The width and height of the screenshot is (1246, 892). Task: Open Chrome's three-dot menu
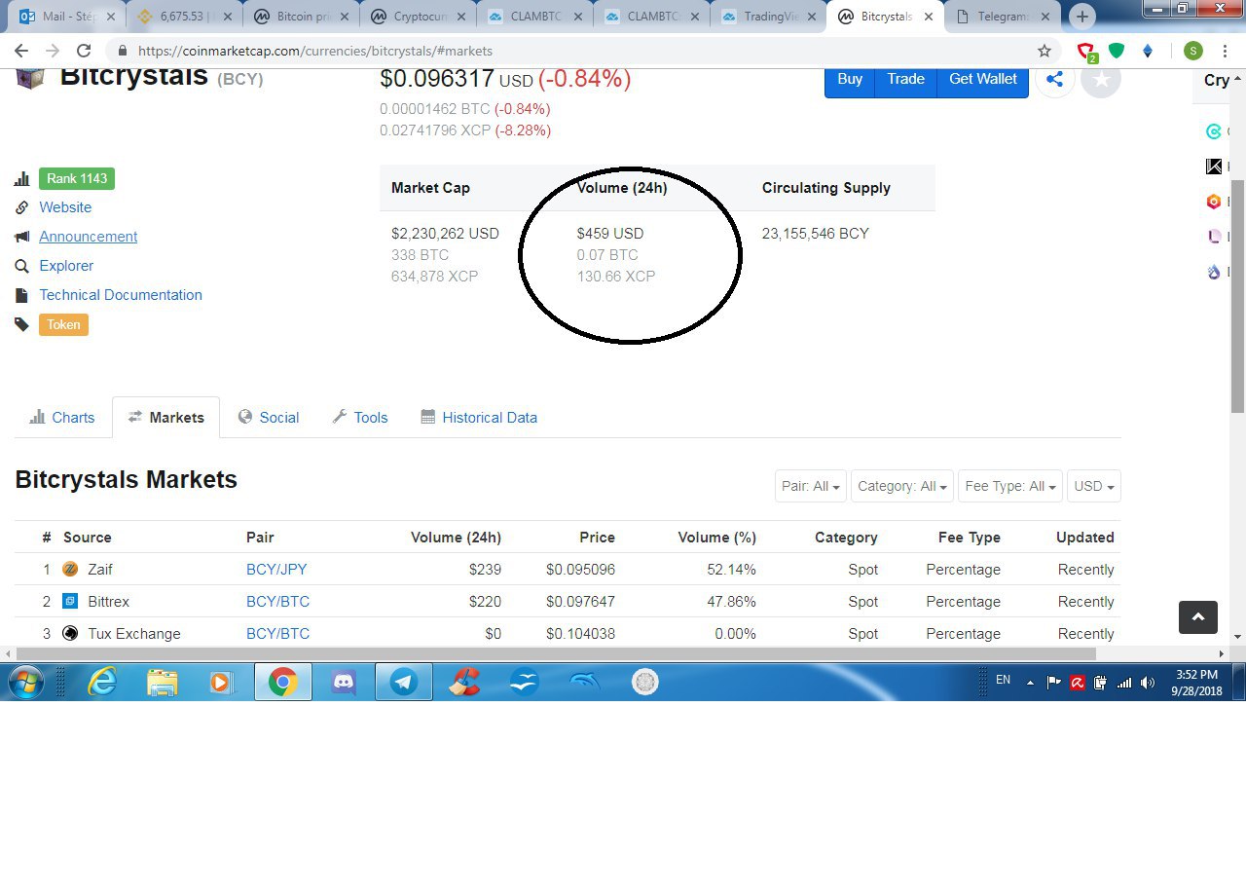(1226, 51)
